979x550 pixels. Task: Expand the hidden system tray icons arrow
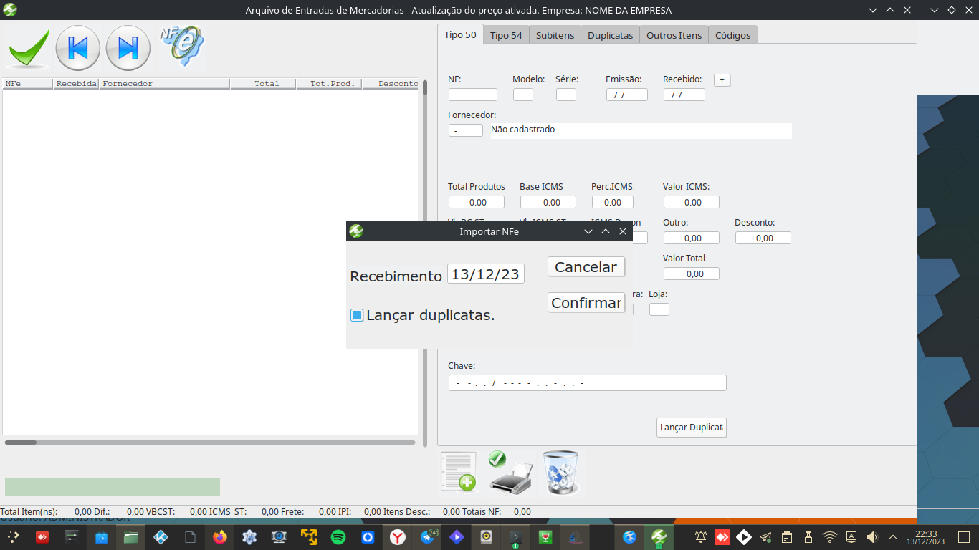pos(893,536)
